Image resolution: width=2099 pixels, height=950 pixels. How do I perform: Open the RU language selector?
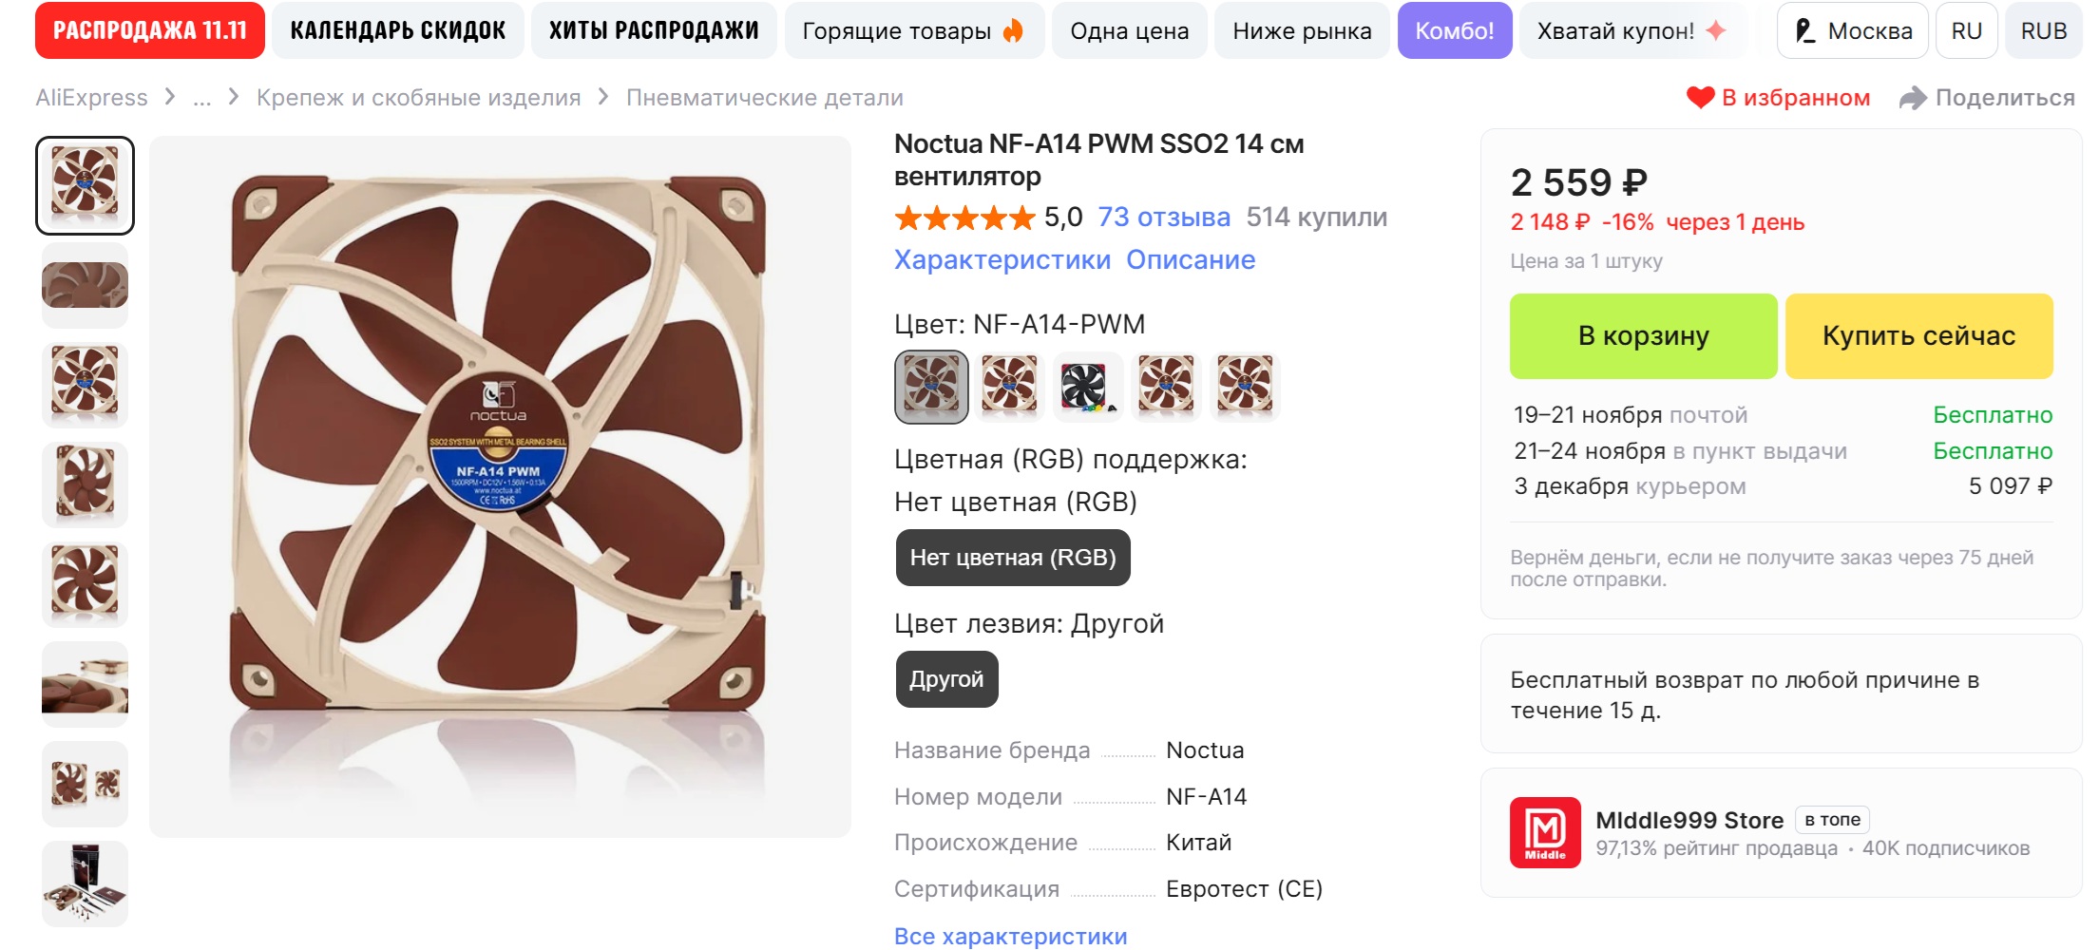1966,31
